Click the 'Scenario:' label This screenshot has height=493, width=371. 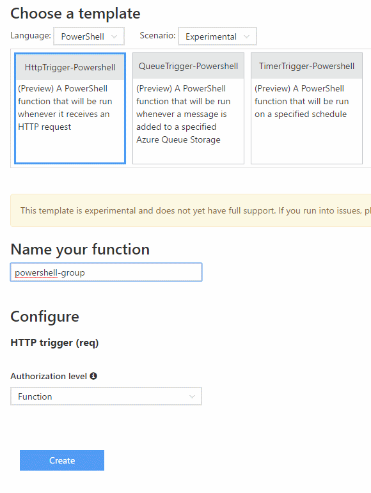[x=157, y=36]
